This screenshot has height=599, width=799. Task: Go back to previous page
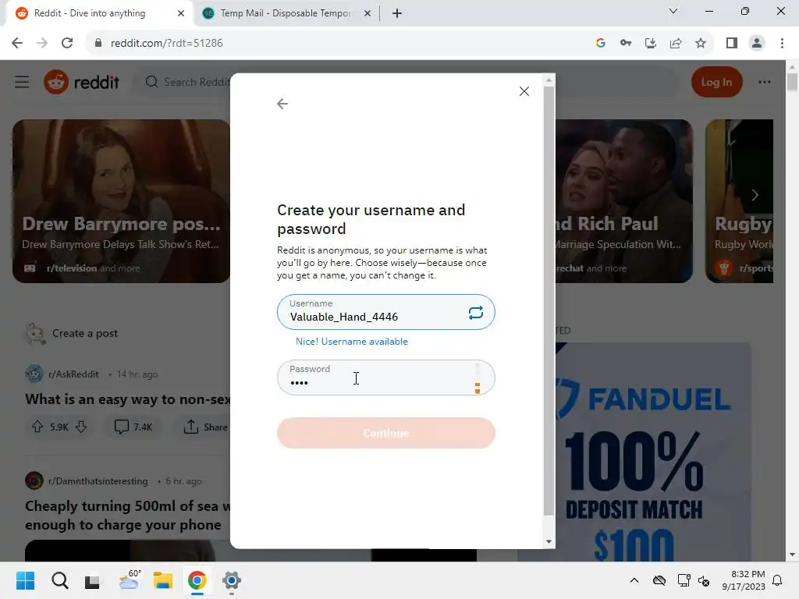[17, 44]
